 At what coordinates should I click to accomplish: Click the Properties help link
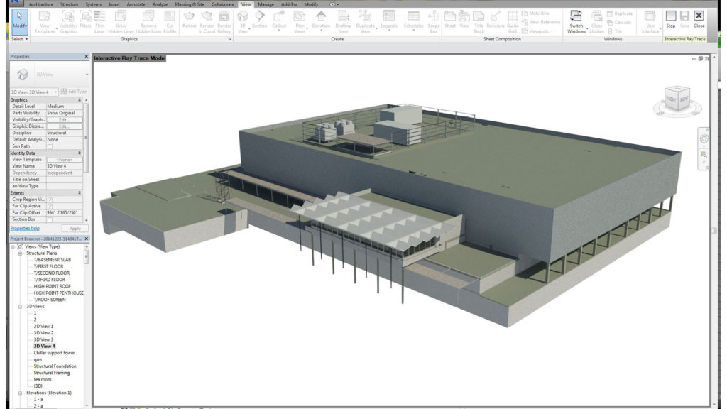[25, 229]
